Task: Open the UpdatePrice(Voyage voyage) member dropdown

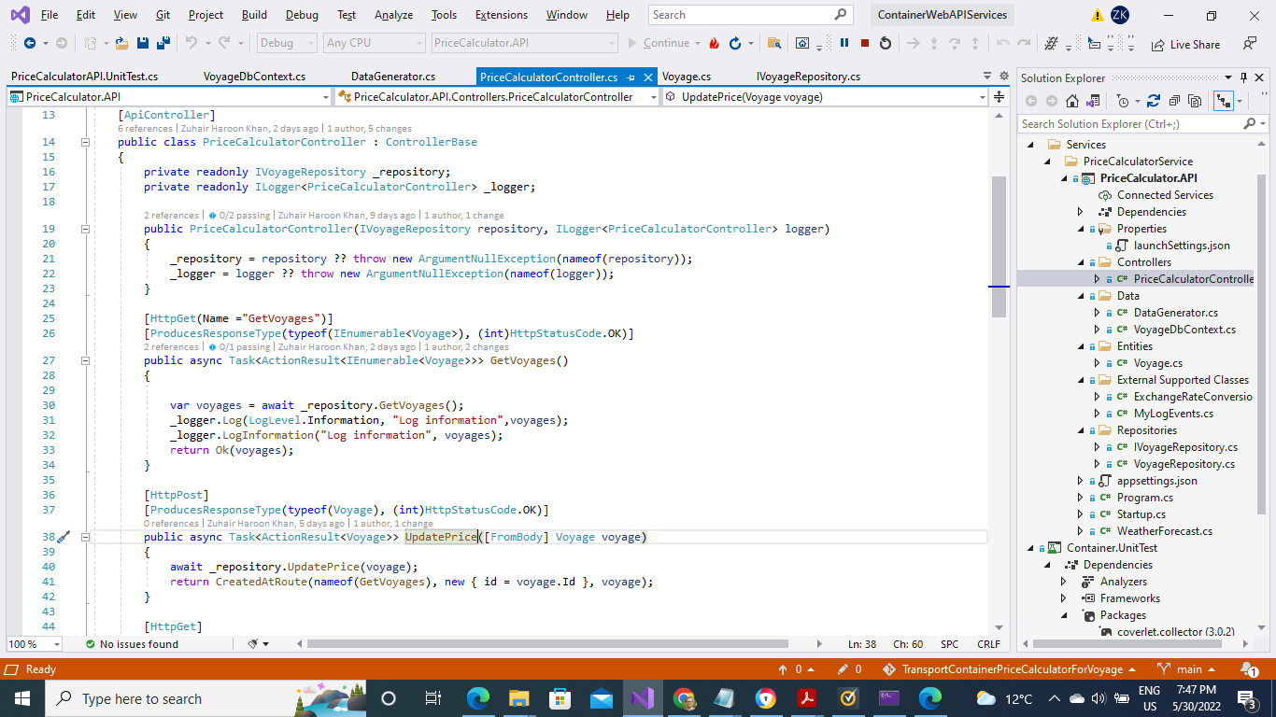Action: (826, 96)
